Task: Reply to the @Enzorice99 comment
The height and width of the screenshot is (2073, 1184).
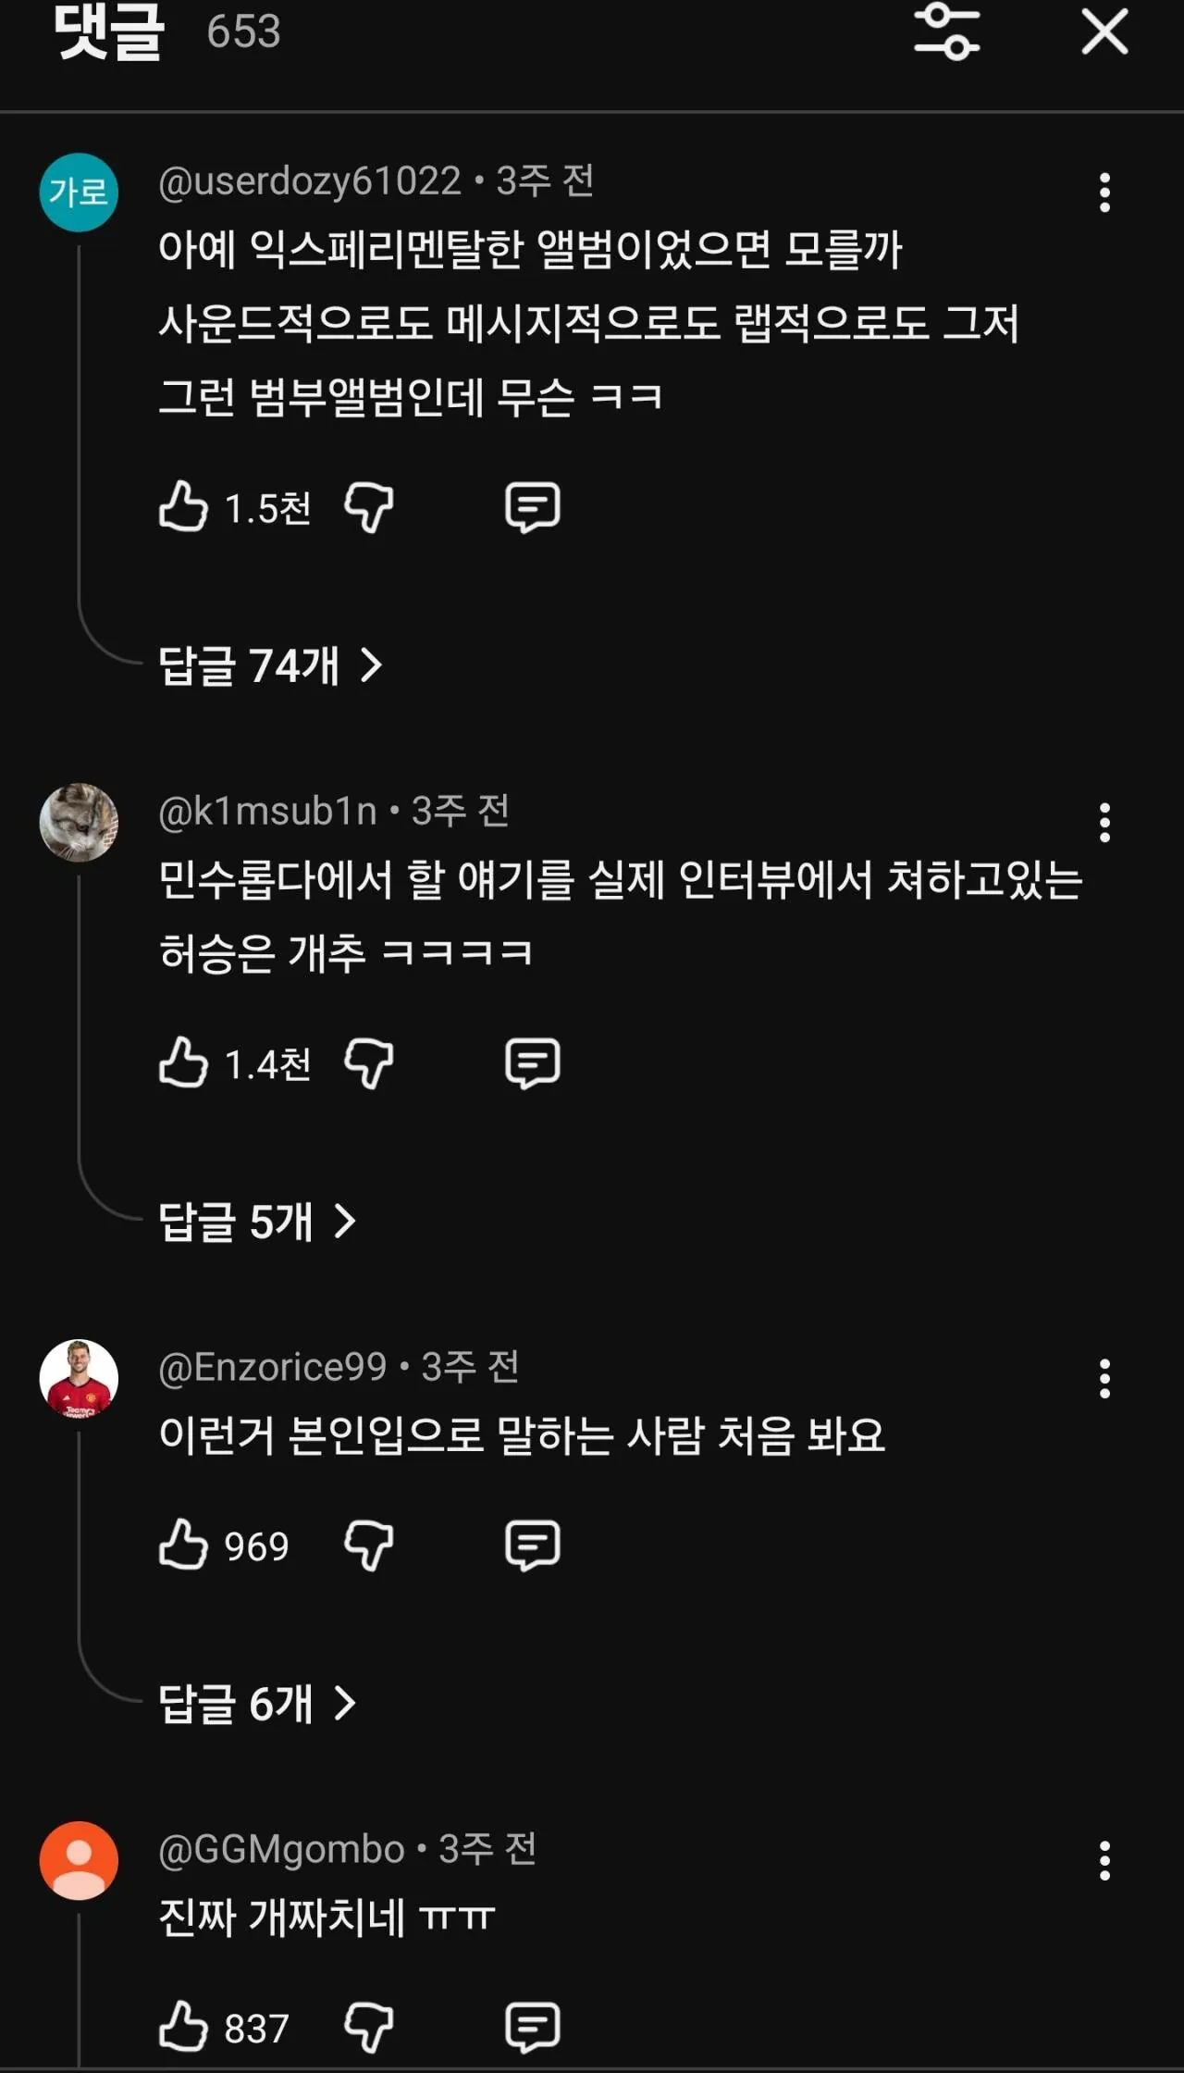Action: (x=532, y=1545)
